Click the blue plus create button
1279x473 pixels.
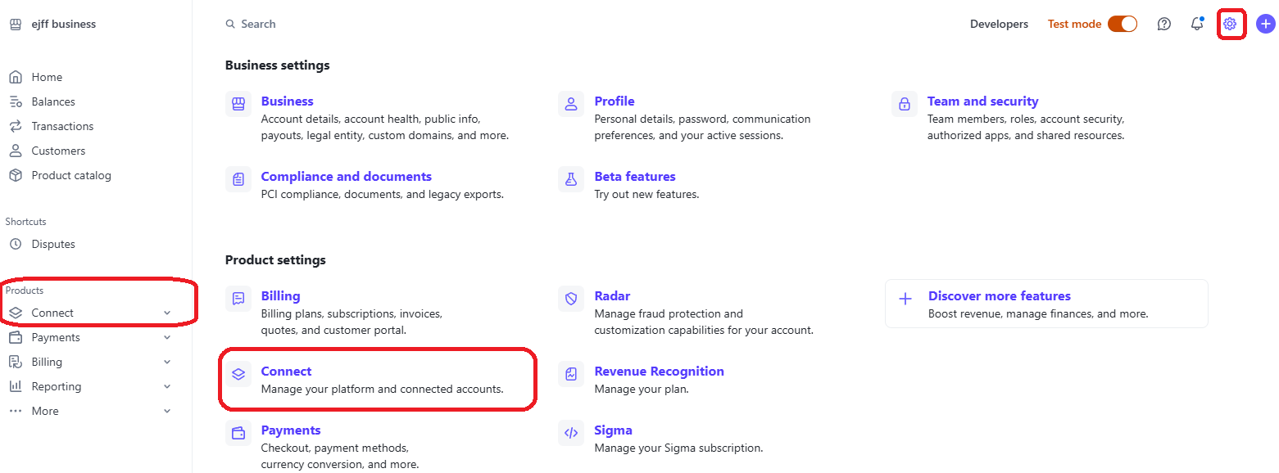(1265, 24)
